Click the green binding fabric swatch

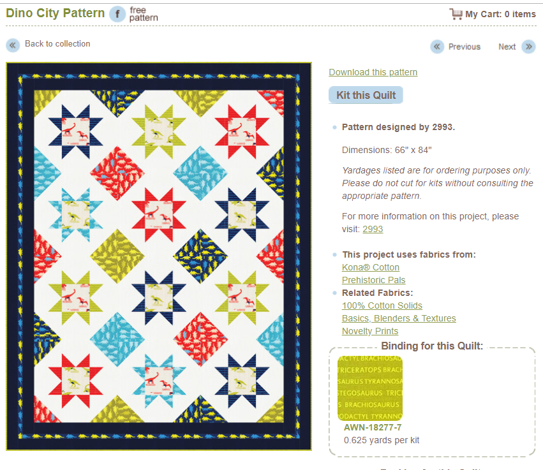coord(369,388)
